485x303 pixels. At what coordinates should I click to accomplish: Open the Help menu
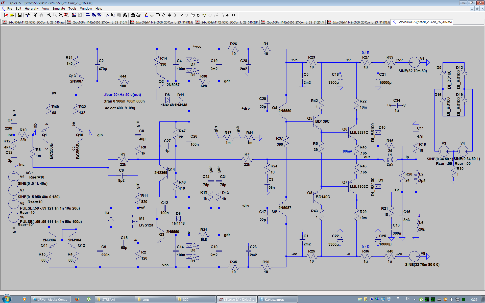point(99,8)
